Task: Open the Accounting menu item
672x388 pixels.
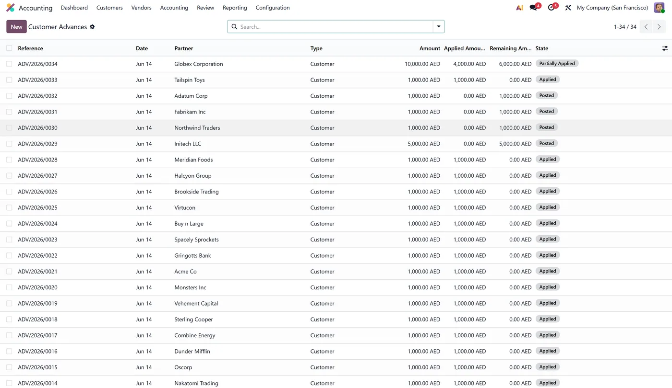Action: [174, 8]
